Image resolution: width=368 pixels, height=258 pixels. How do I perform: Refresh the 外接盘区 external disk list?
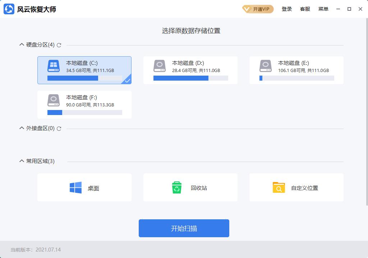[x=59, y=128]
